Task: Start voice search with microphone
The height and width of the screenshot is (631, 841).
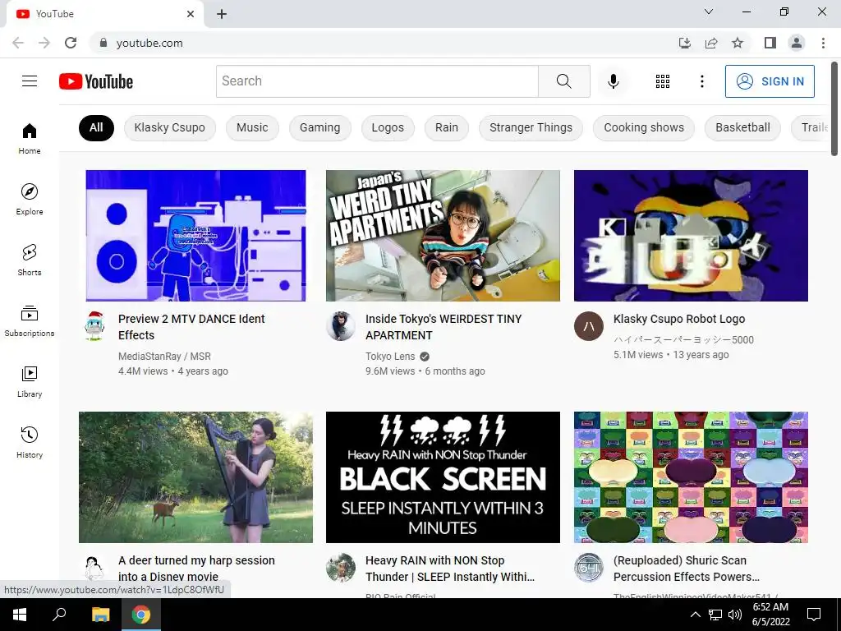Action: click(x=613, y=81)
